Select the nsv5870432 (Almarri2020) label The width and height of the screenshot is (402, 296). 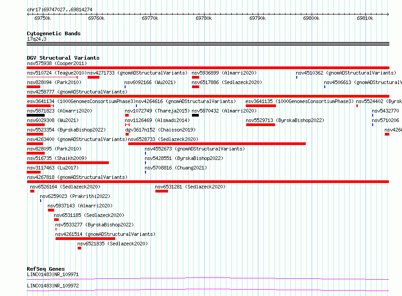(224, 111)
